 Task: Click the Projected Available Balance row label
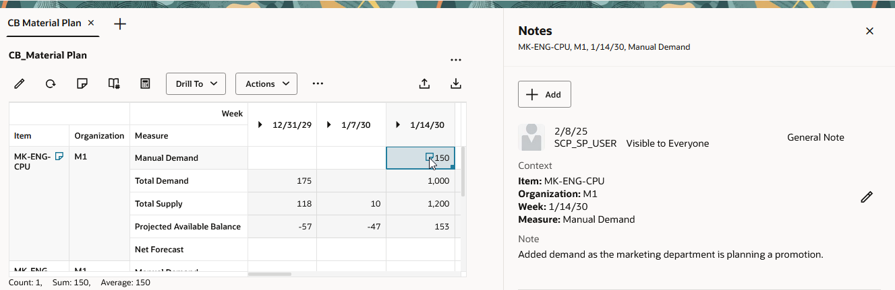(x=187, y=227)
